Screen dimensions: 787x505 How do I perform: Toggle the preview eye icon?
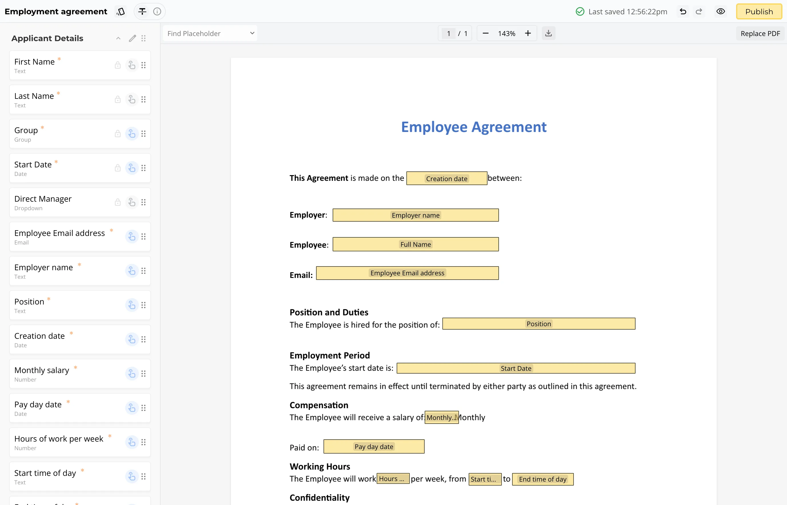(721, 11)
